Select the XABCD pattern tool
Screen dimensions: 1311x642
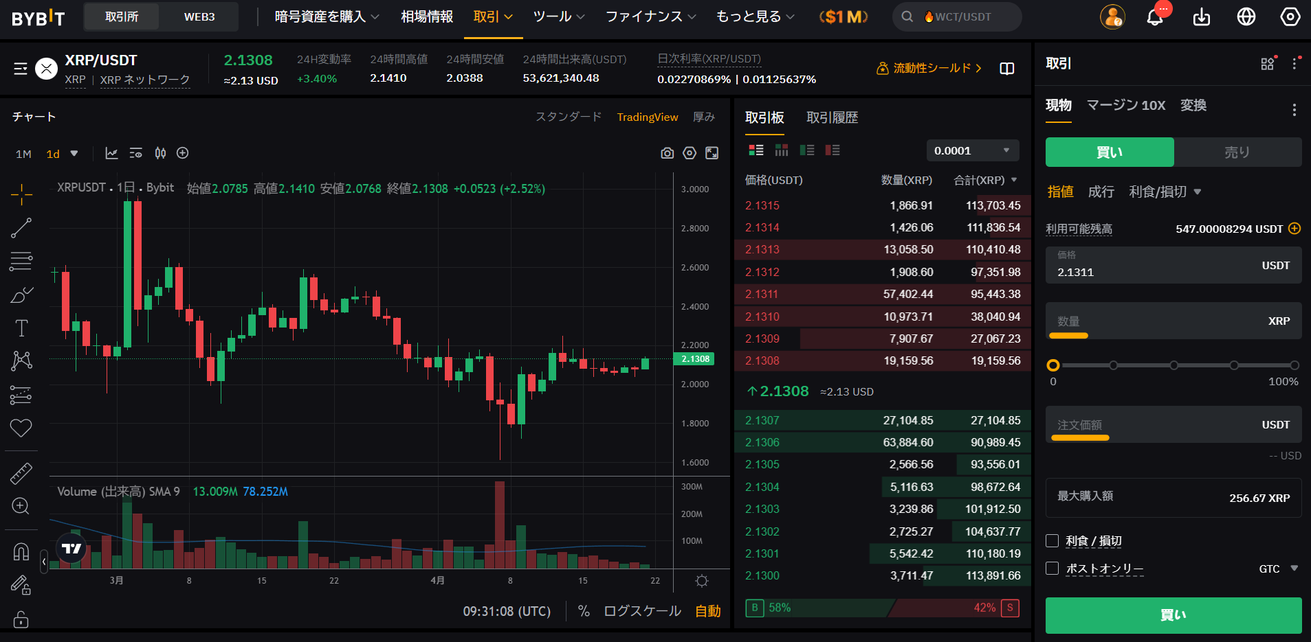21,360
